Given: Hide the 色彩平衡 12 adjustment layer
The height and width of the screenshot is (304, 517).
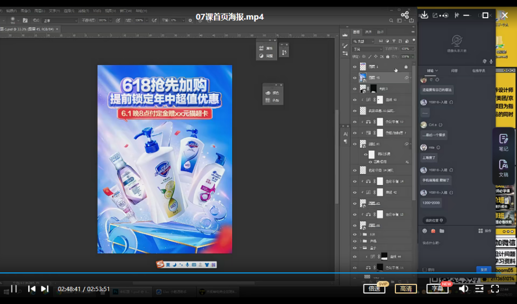Looking at the screenshot, I should coord(355,122).
